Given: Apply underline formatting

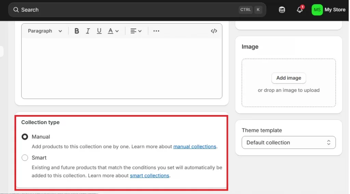Looking at the screenshot, I should [99, 31].
